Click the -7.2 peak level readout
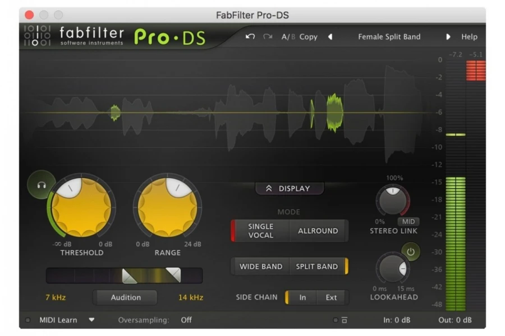Screen dimensions: 505x336 coord(456,55)
